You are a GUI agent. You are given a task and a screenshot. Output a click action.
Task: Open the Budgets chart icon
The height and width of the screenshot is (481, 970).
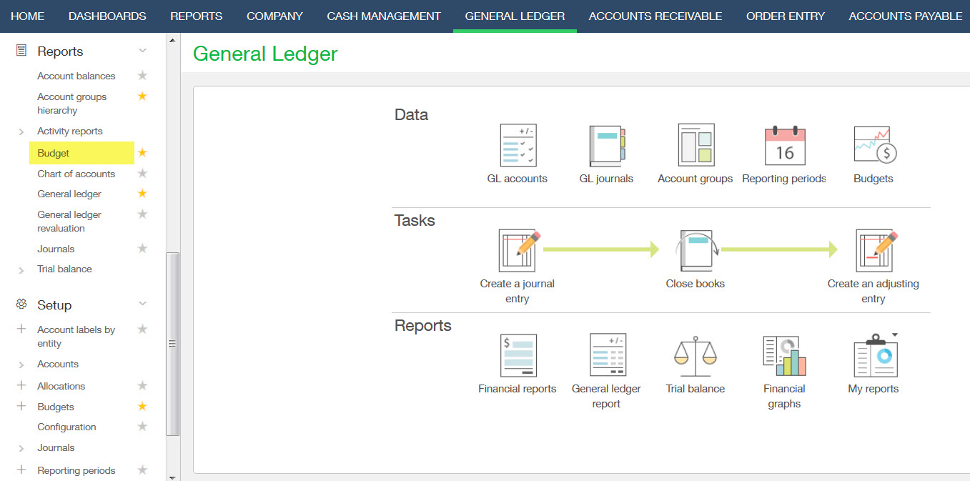[x=874, y=145]
